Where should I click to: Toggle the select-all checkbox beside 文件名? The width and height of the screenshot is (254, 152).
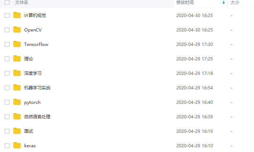point(7,2)
